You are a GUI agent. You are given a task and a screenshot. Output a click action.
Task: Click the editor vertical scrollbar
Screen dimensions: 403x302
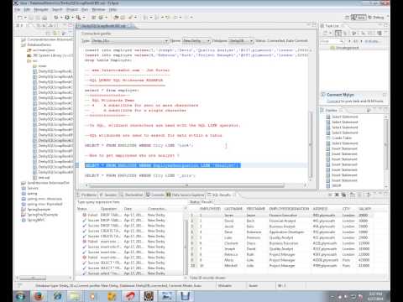click(x=310, y=144)
